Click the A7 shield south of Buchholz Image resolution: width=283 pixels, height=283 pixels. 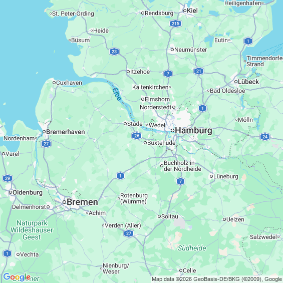(x=180, y=181)
